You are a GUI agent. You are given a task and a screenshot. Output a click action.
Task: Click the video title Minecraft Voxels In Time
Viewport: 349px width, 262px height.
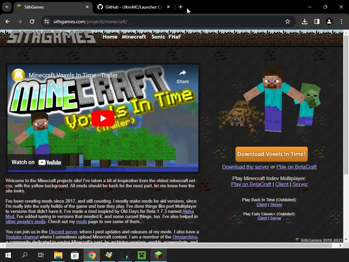(x=73, y=75)
